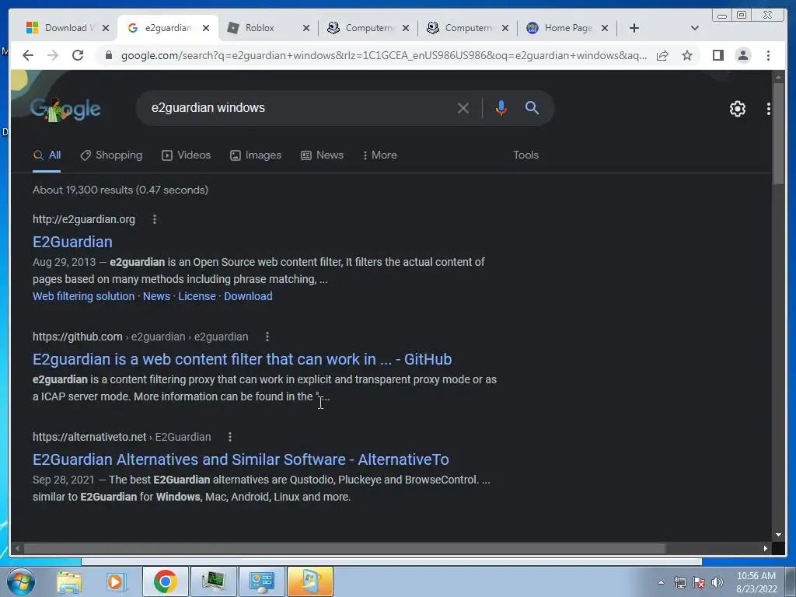Open the system monitor taskbar app

click(x=213, y=581)
